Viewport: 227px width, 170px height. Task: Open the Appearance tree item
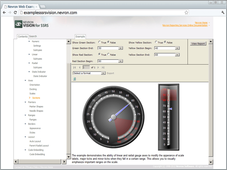(35, 128)
